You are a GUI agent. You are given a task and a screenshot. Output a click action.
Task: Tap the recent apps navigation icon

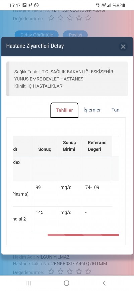pos(29,283)
